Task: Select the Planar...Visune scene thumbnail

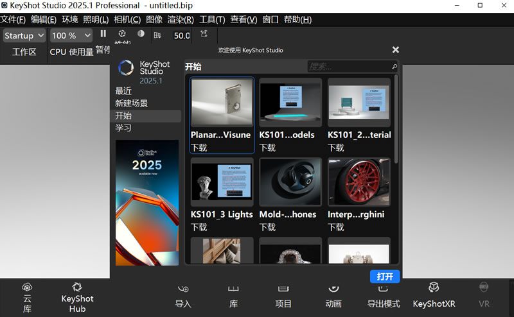Action: click(x=222, y=103)
